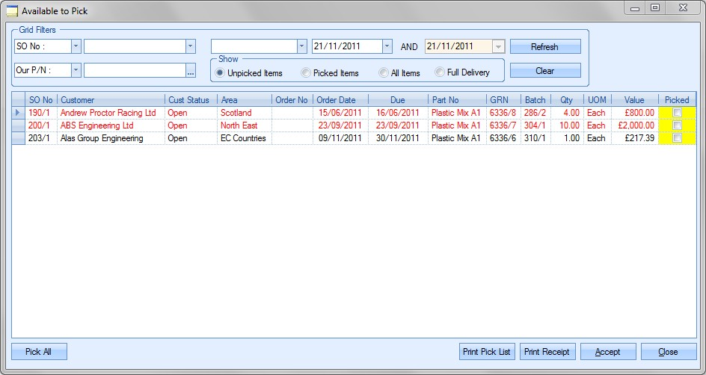Select the Alas Group Engineering customer cell
The width and height of the screenshot is (706, 375).
110,138
